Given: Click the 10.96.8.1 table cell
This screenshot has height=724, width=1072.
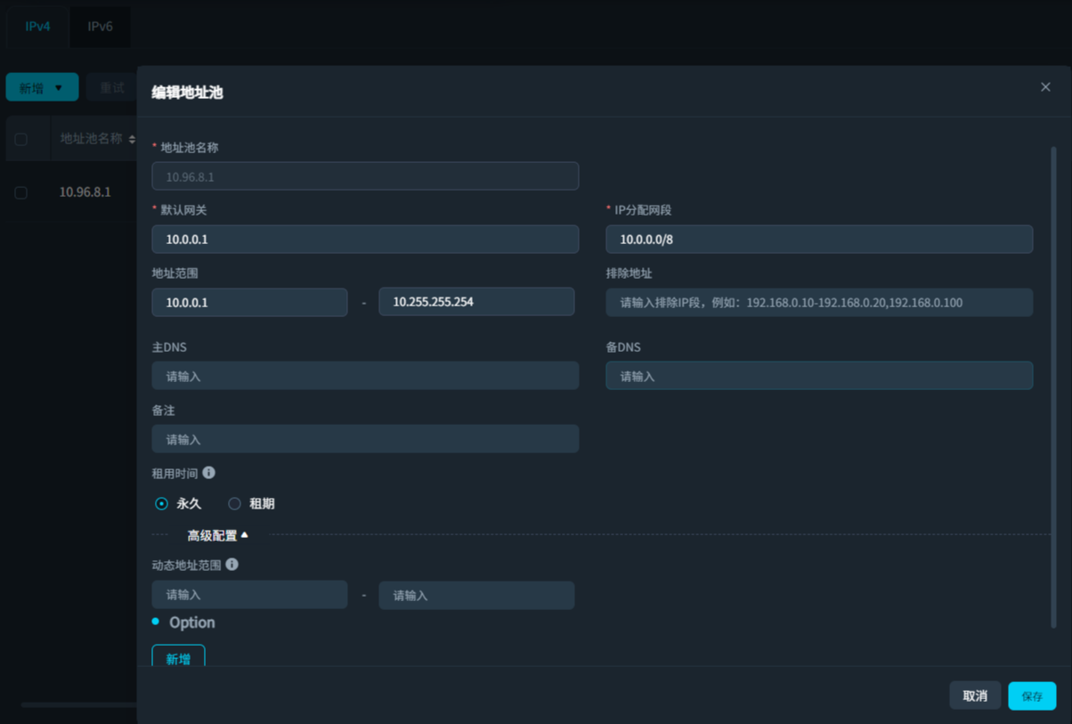Looking at the screenshot, I should (x=85, y=192).
